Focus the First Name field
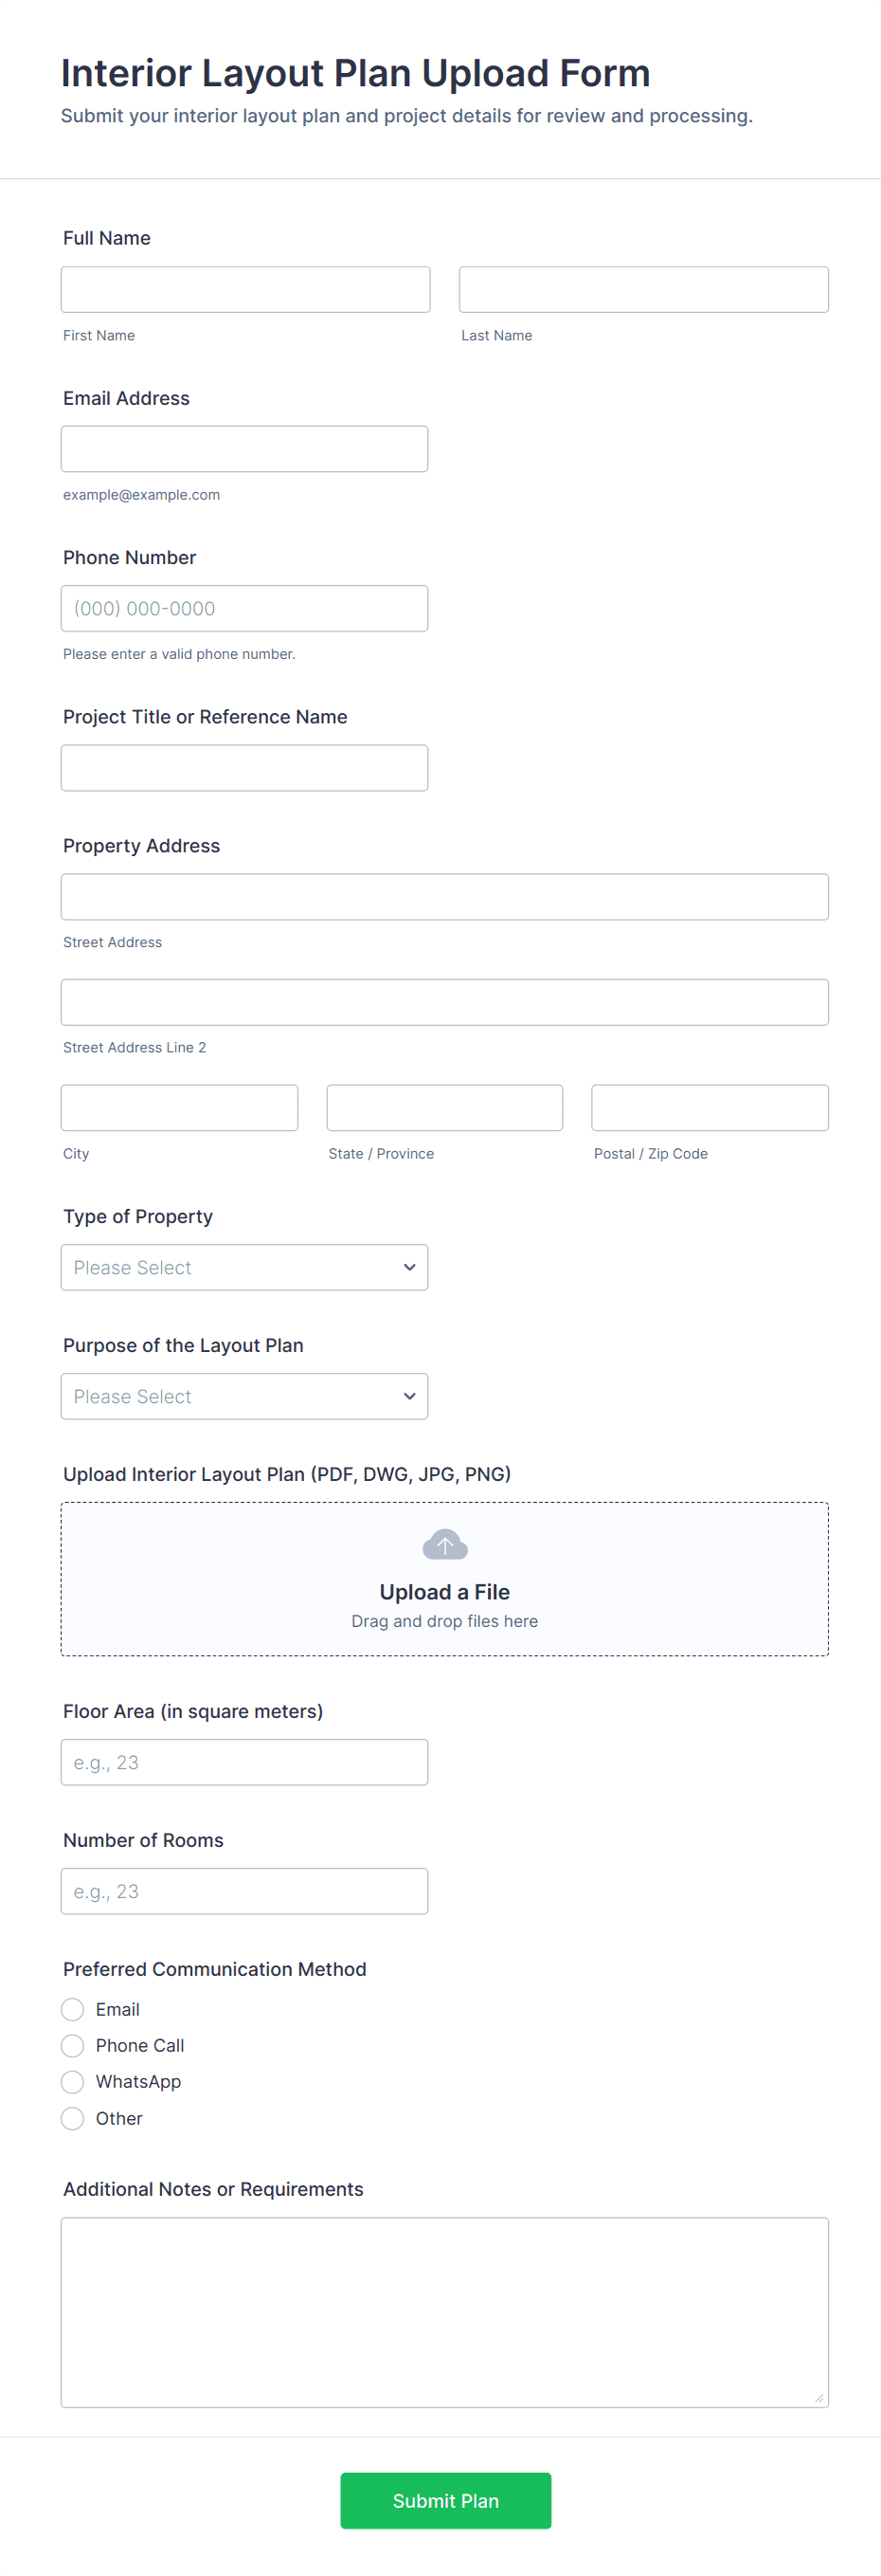Viewport: 881px width, 2576px height. [244, 290]
